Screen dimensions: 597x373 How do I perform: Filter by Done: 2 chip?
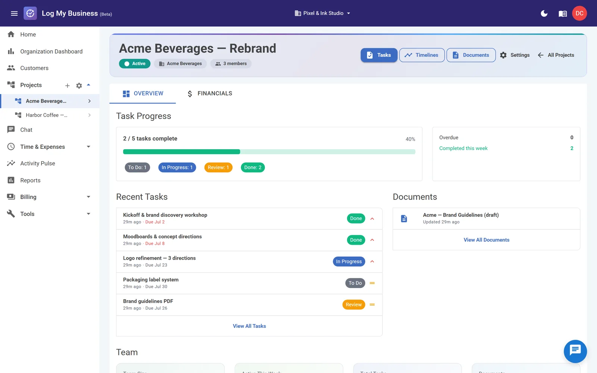pyautogui.click(x=253, y=167)
